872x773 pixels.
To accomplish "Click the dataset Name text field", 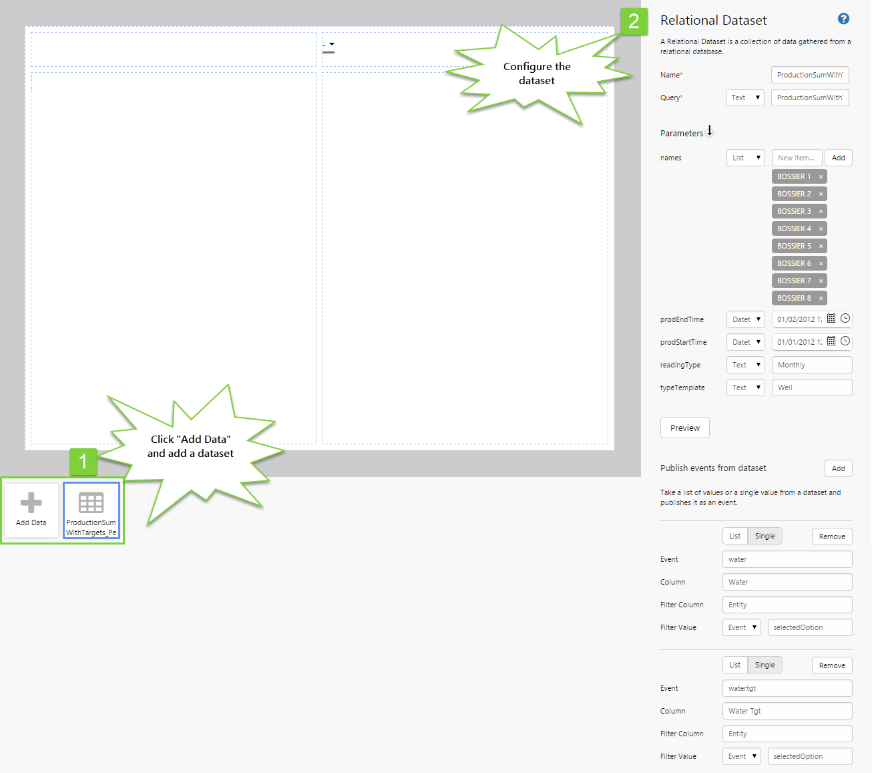I will tap(809, 75).
